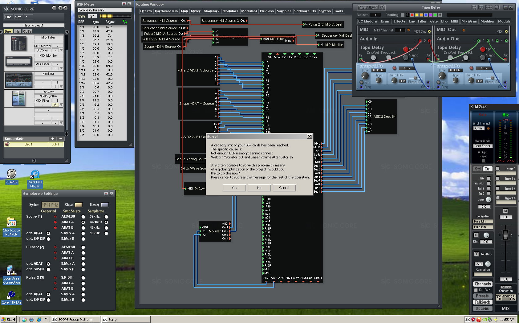Screen dimensions: 519x323
Task: Open the Core FTP Lite desktop icon
Action: pos(11,297)
